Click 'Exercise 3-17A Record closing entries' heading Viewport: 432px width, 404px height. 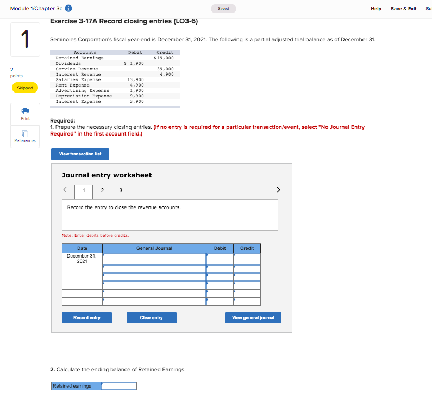(x=124, y=21)
